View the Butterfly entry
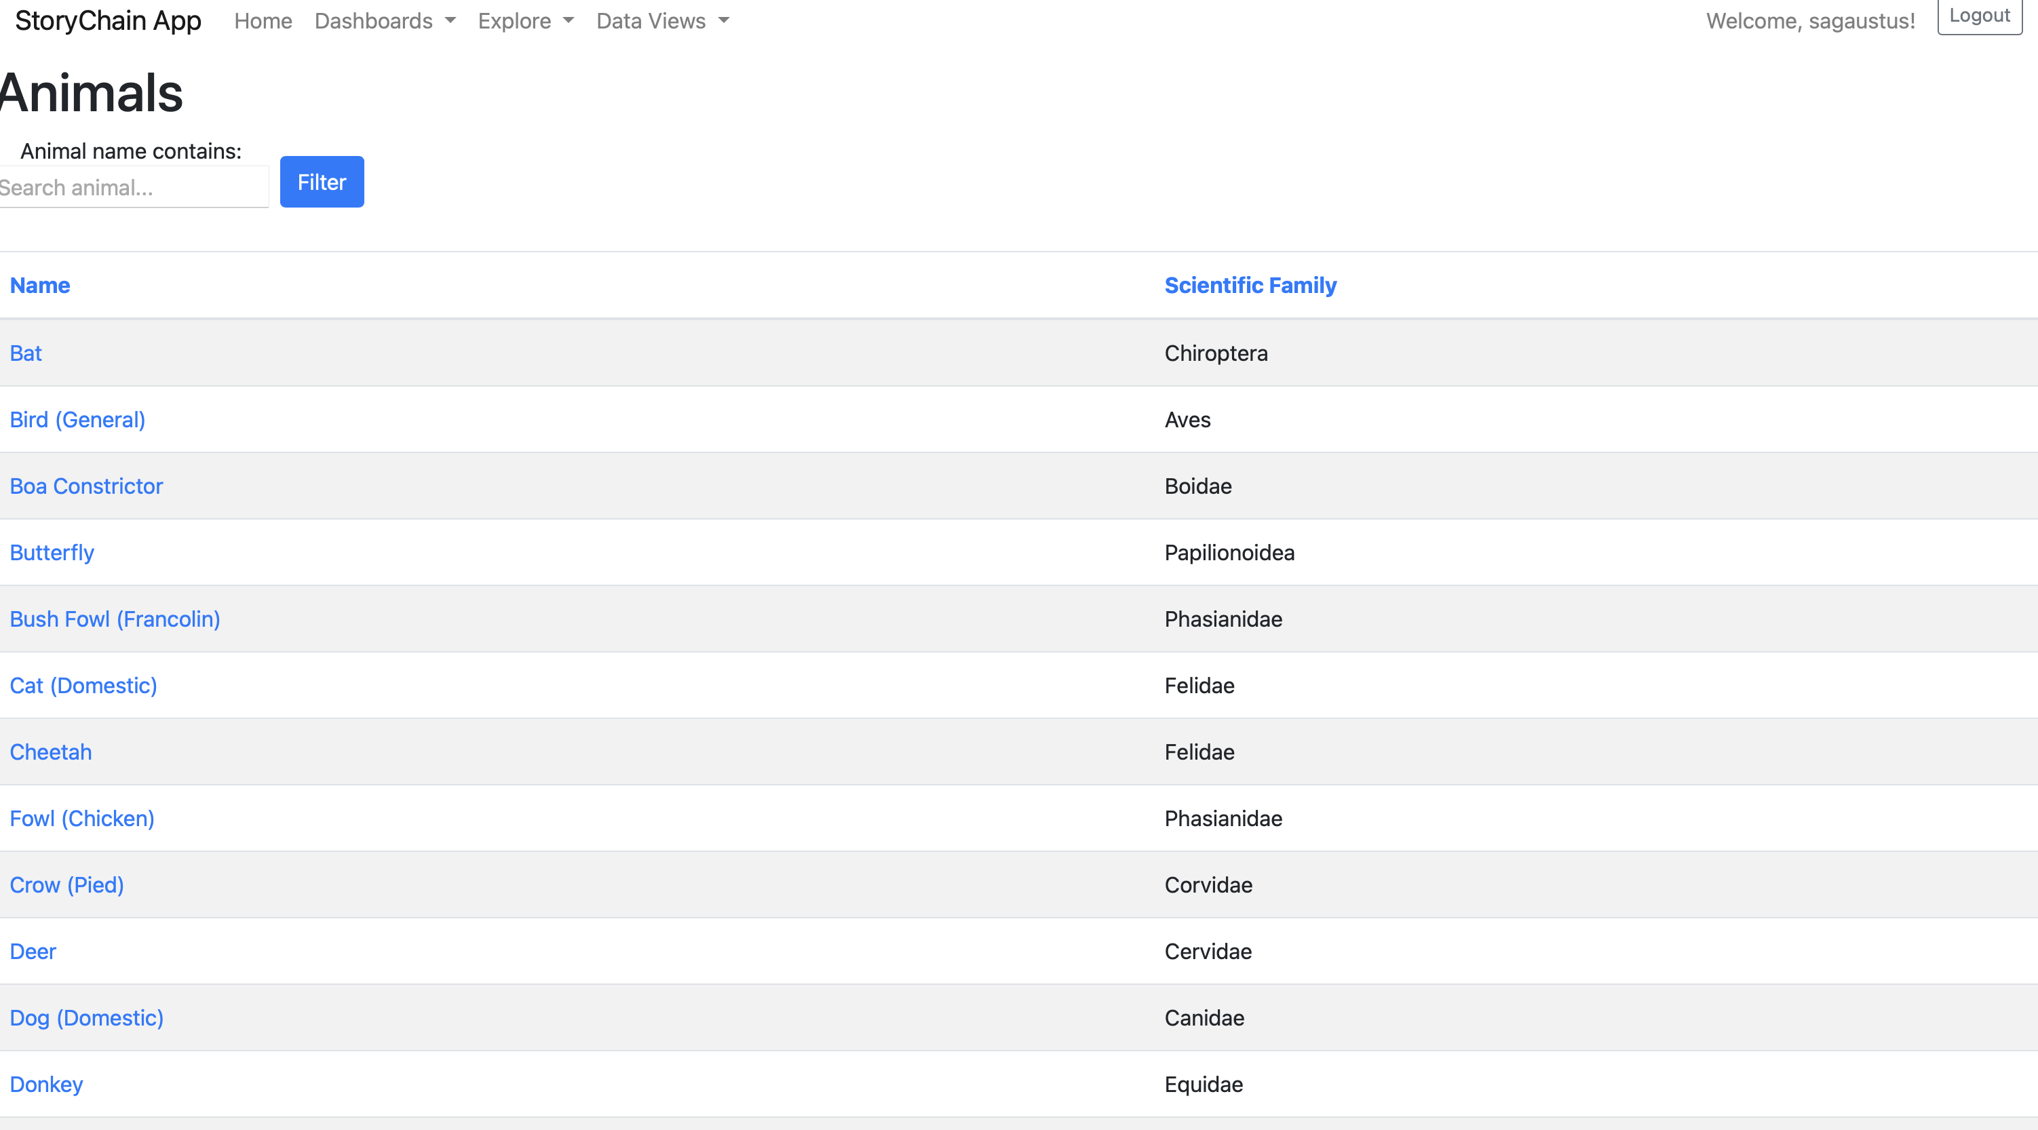The height and width of the screenshot is (1130, 2038). 52,553
